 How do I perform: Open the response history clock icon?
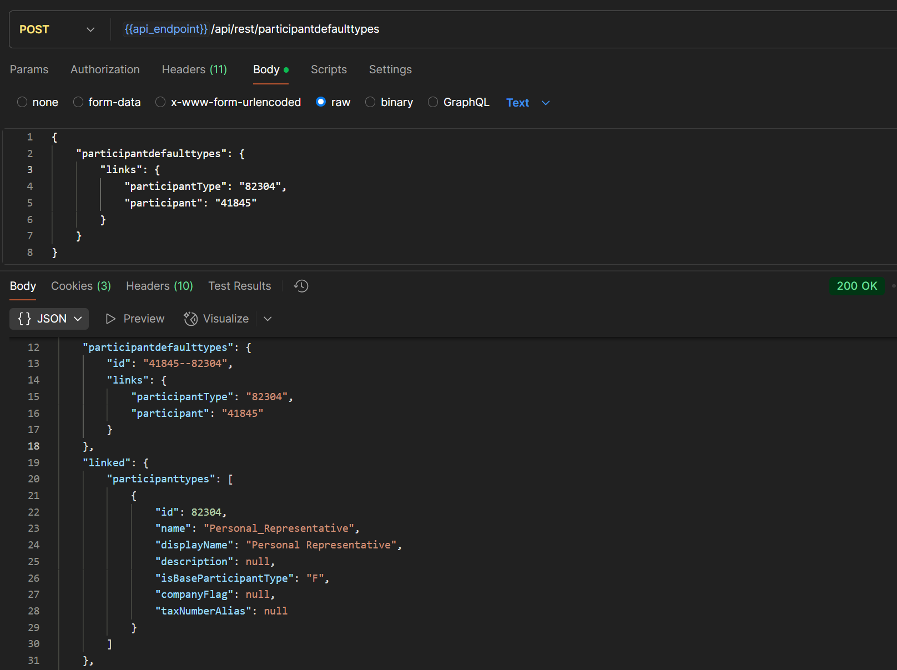click(301, 286)
